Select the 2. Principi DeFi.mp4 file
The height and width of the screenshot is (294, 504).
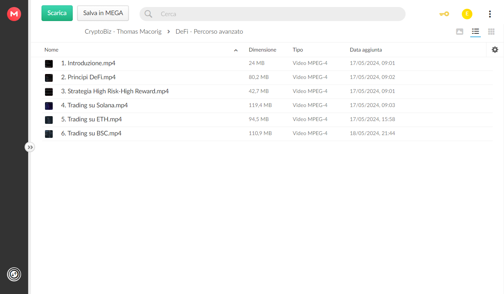tap(267, 78)
